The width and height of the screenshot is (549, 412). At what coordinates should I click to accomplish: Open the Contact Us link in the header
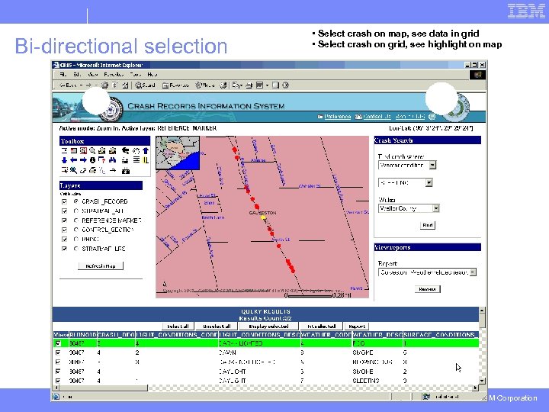[377, 117]
